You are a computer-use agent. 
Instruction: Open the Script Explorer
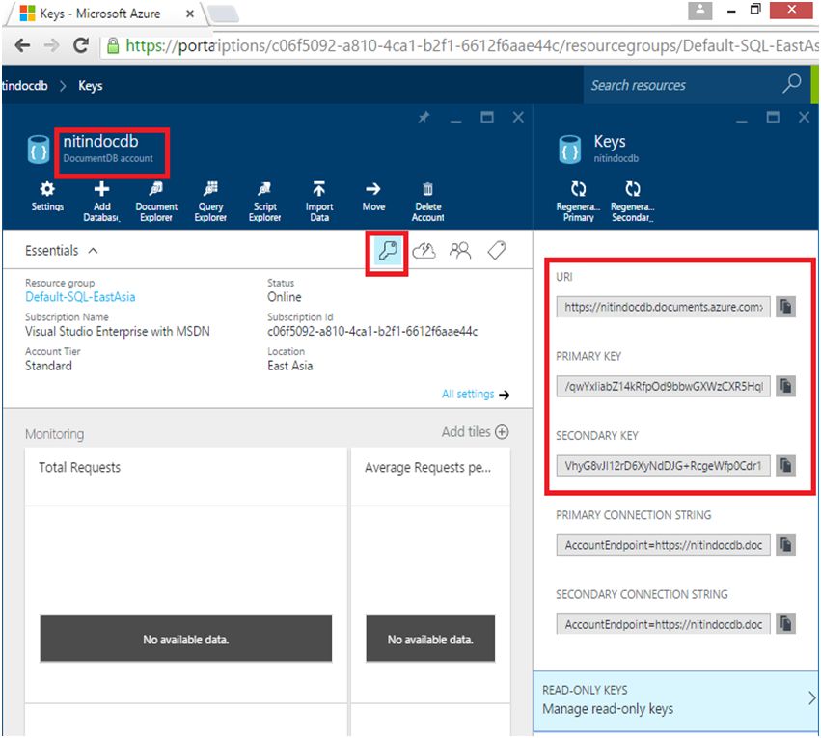(x=264, y=197)
